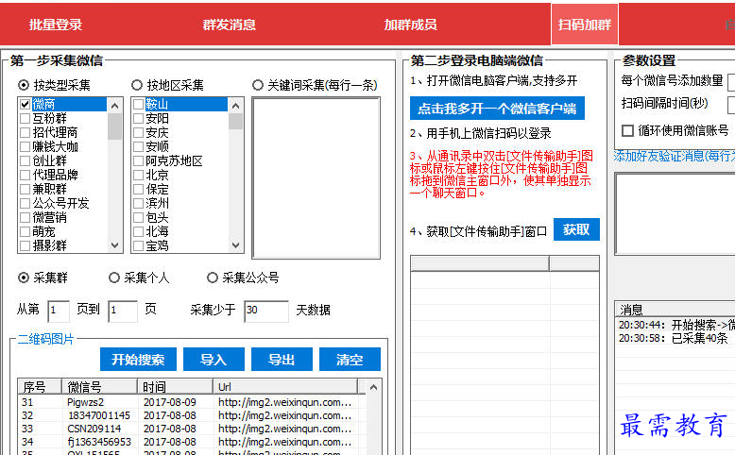The height and width of the screenshot is (455, 735).
Task: Click type list scroll-up arrow
Action: pos(115,106)
